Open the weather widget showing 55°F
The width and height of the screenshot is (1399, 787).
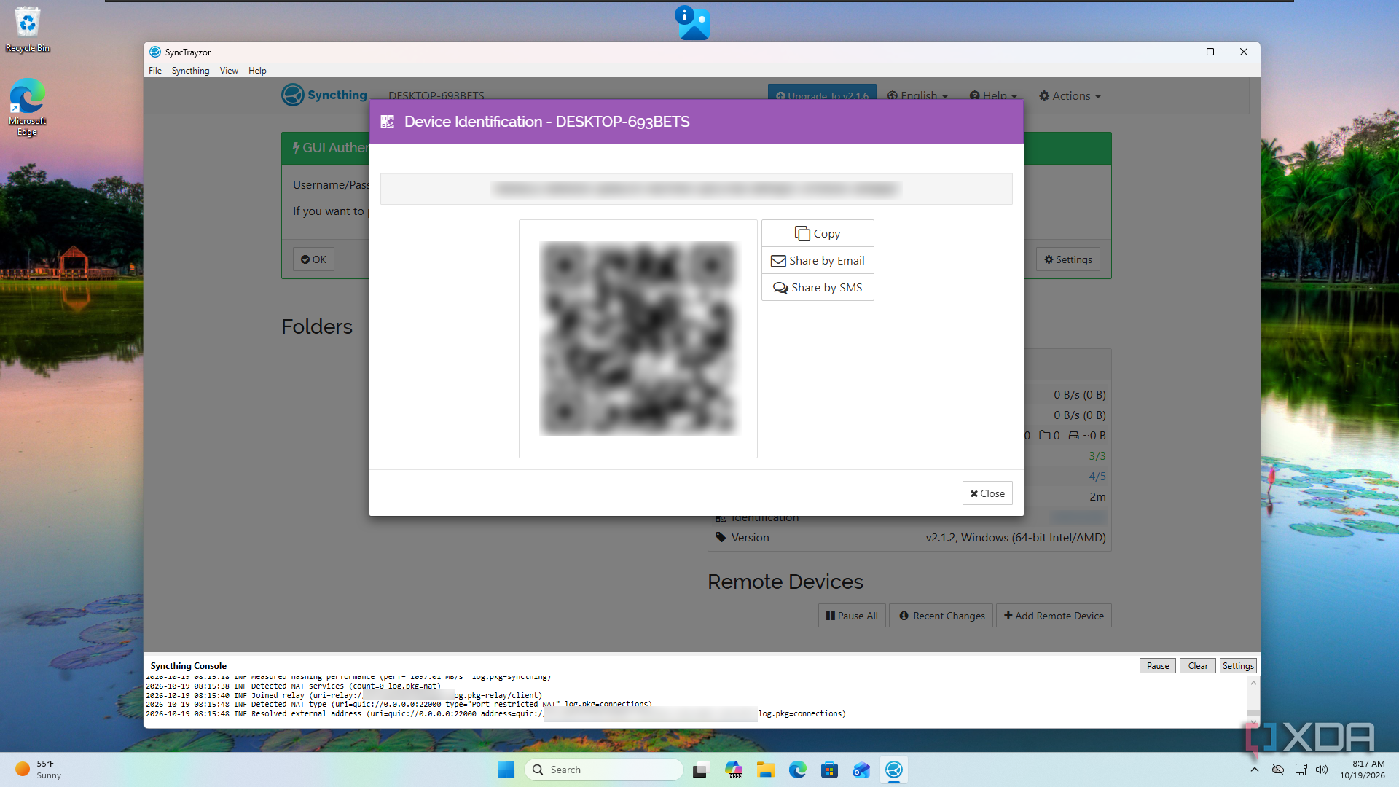click(x=38, y=770)
